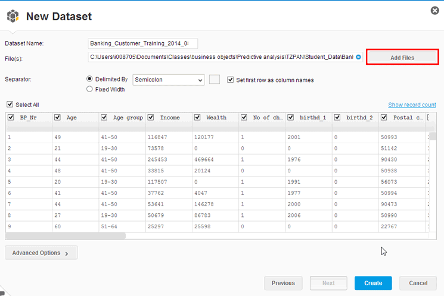Uncheck the Wealth column checkbox
The width and height of the screenshot is (444, 296).
pos(197,117)
